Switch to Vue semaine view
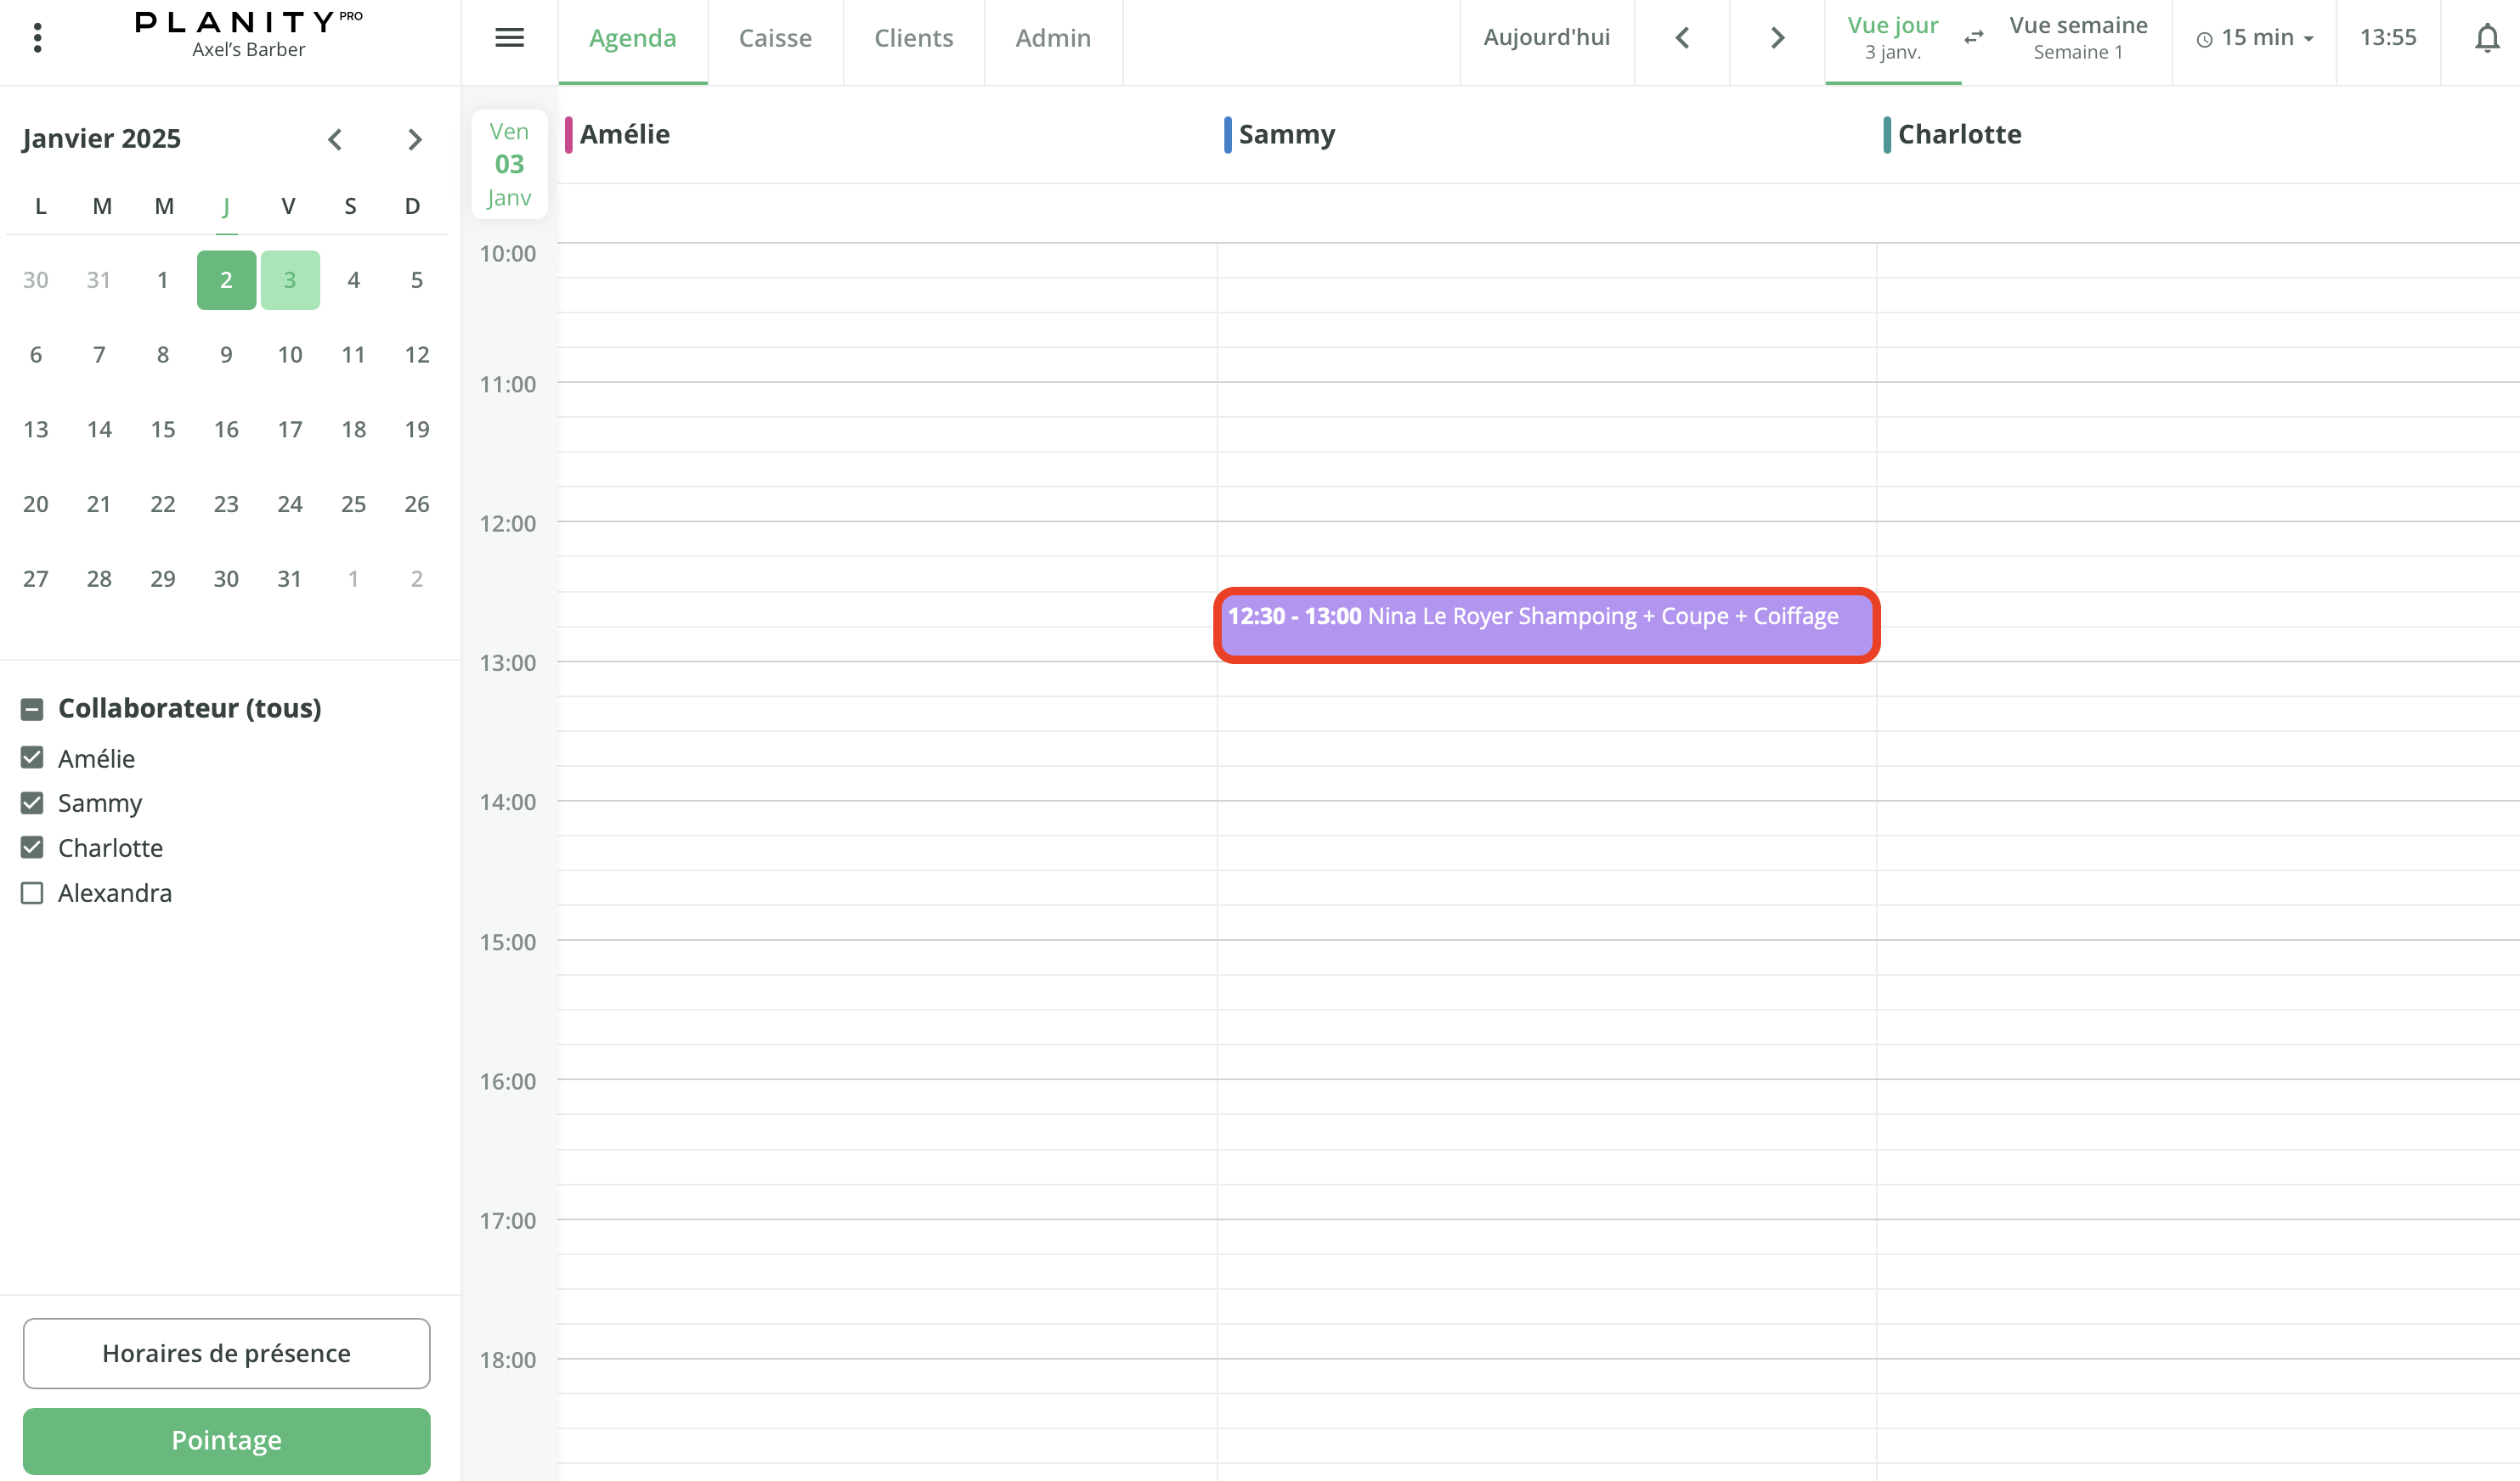This screenshot has width=2520, height=1481. coord(2077,38)
